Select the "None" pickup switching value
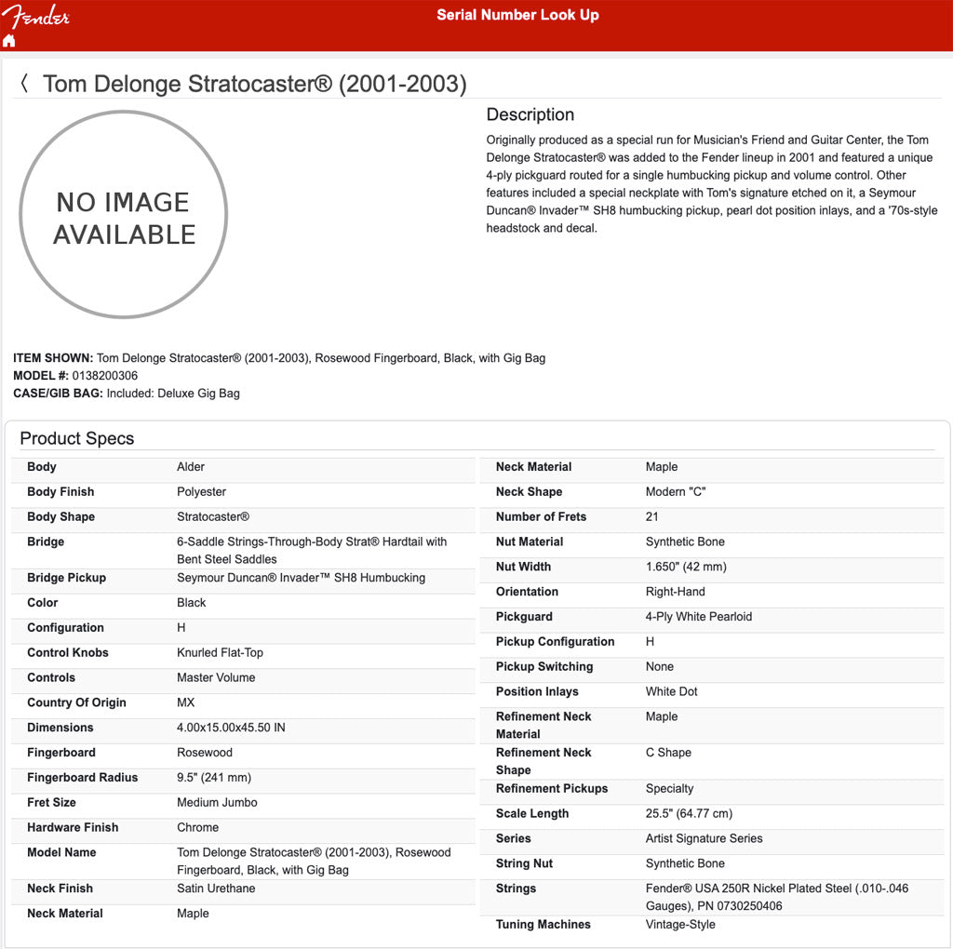Image resolution: width=953 pixels, height=949 pixels. pos(660,666)
